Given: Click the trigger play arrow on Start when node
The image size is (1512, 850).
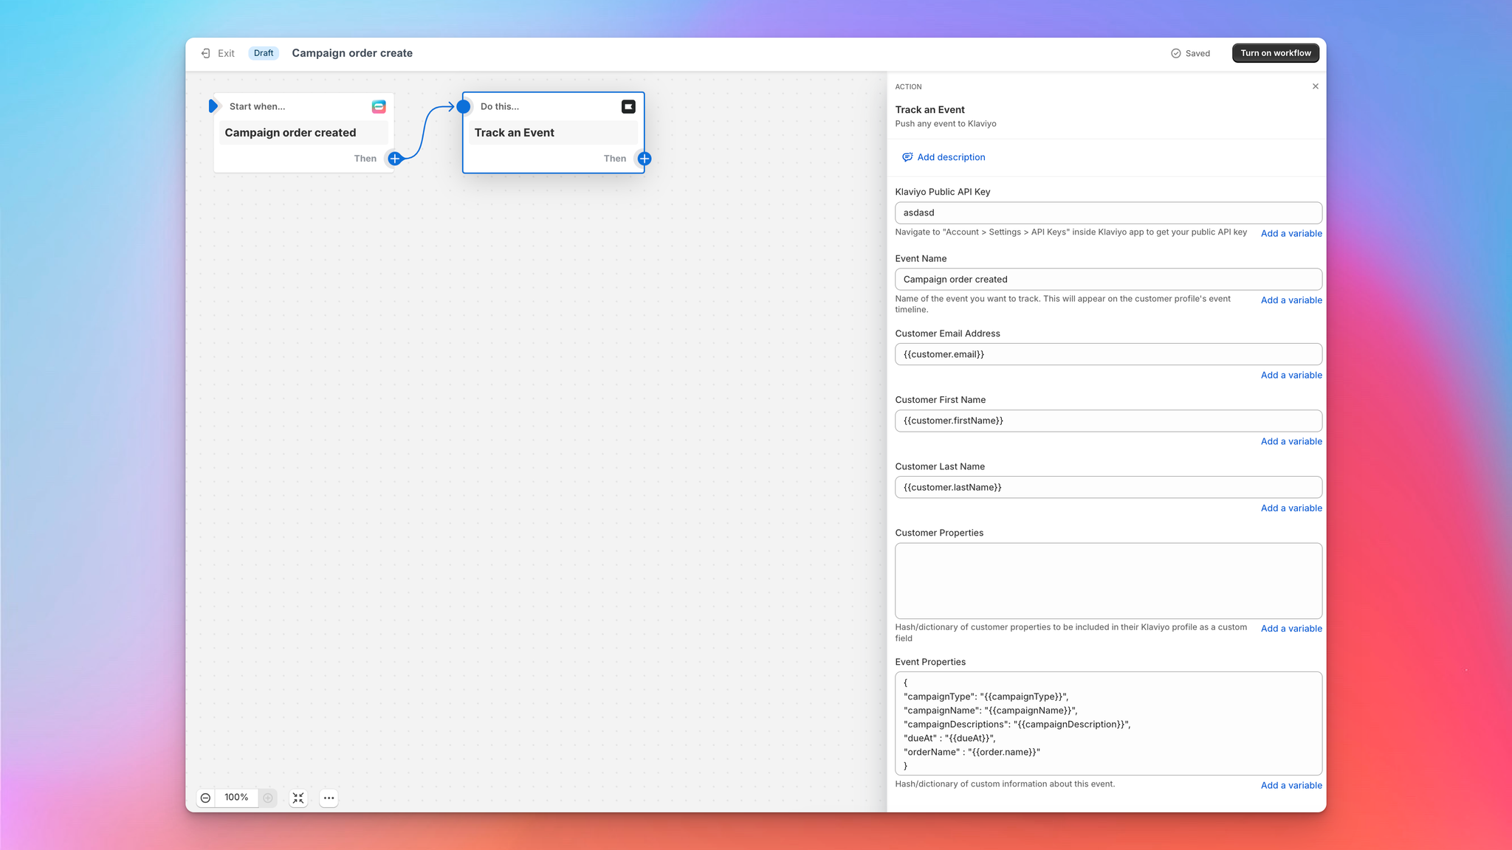Looking at the screenshot, I should [x=213, y=106].
